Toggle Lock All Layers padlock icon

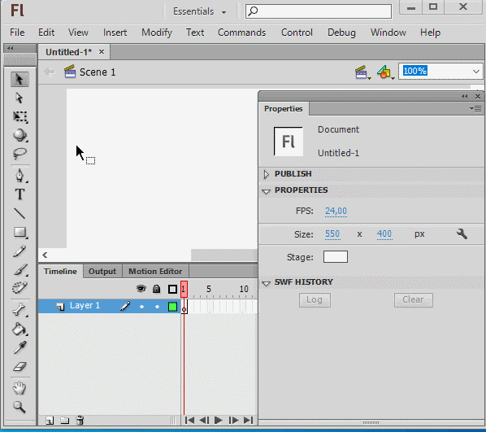click(x=157, y=289)
